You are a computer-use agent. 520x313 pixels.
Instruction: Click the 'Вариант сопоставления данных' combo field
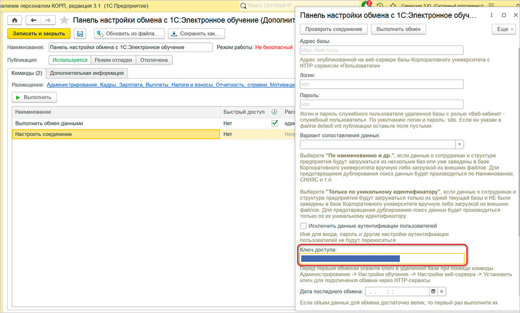click(378, 145)
